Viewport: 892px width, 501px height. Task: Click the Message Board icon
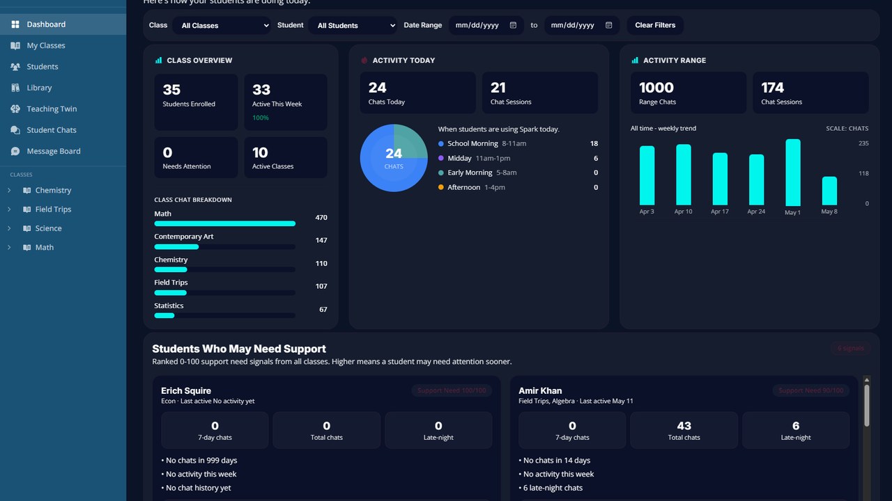tap(15, 151)
